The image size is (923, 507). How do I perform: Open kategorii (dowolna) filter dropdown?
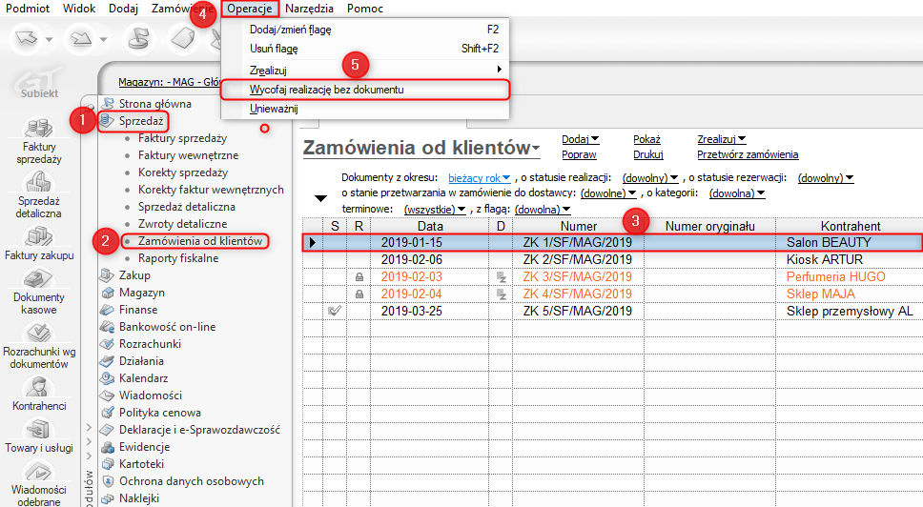point(737,193)
